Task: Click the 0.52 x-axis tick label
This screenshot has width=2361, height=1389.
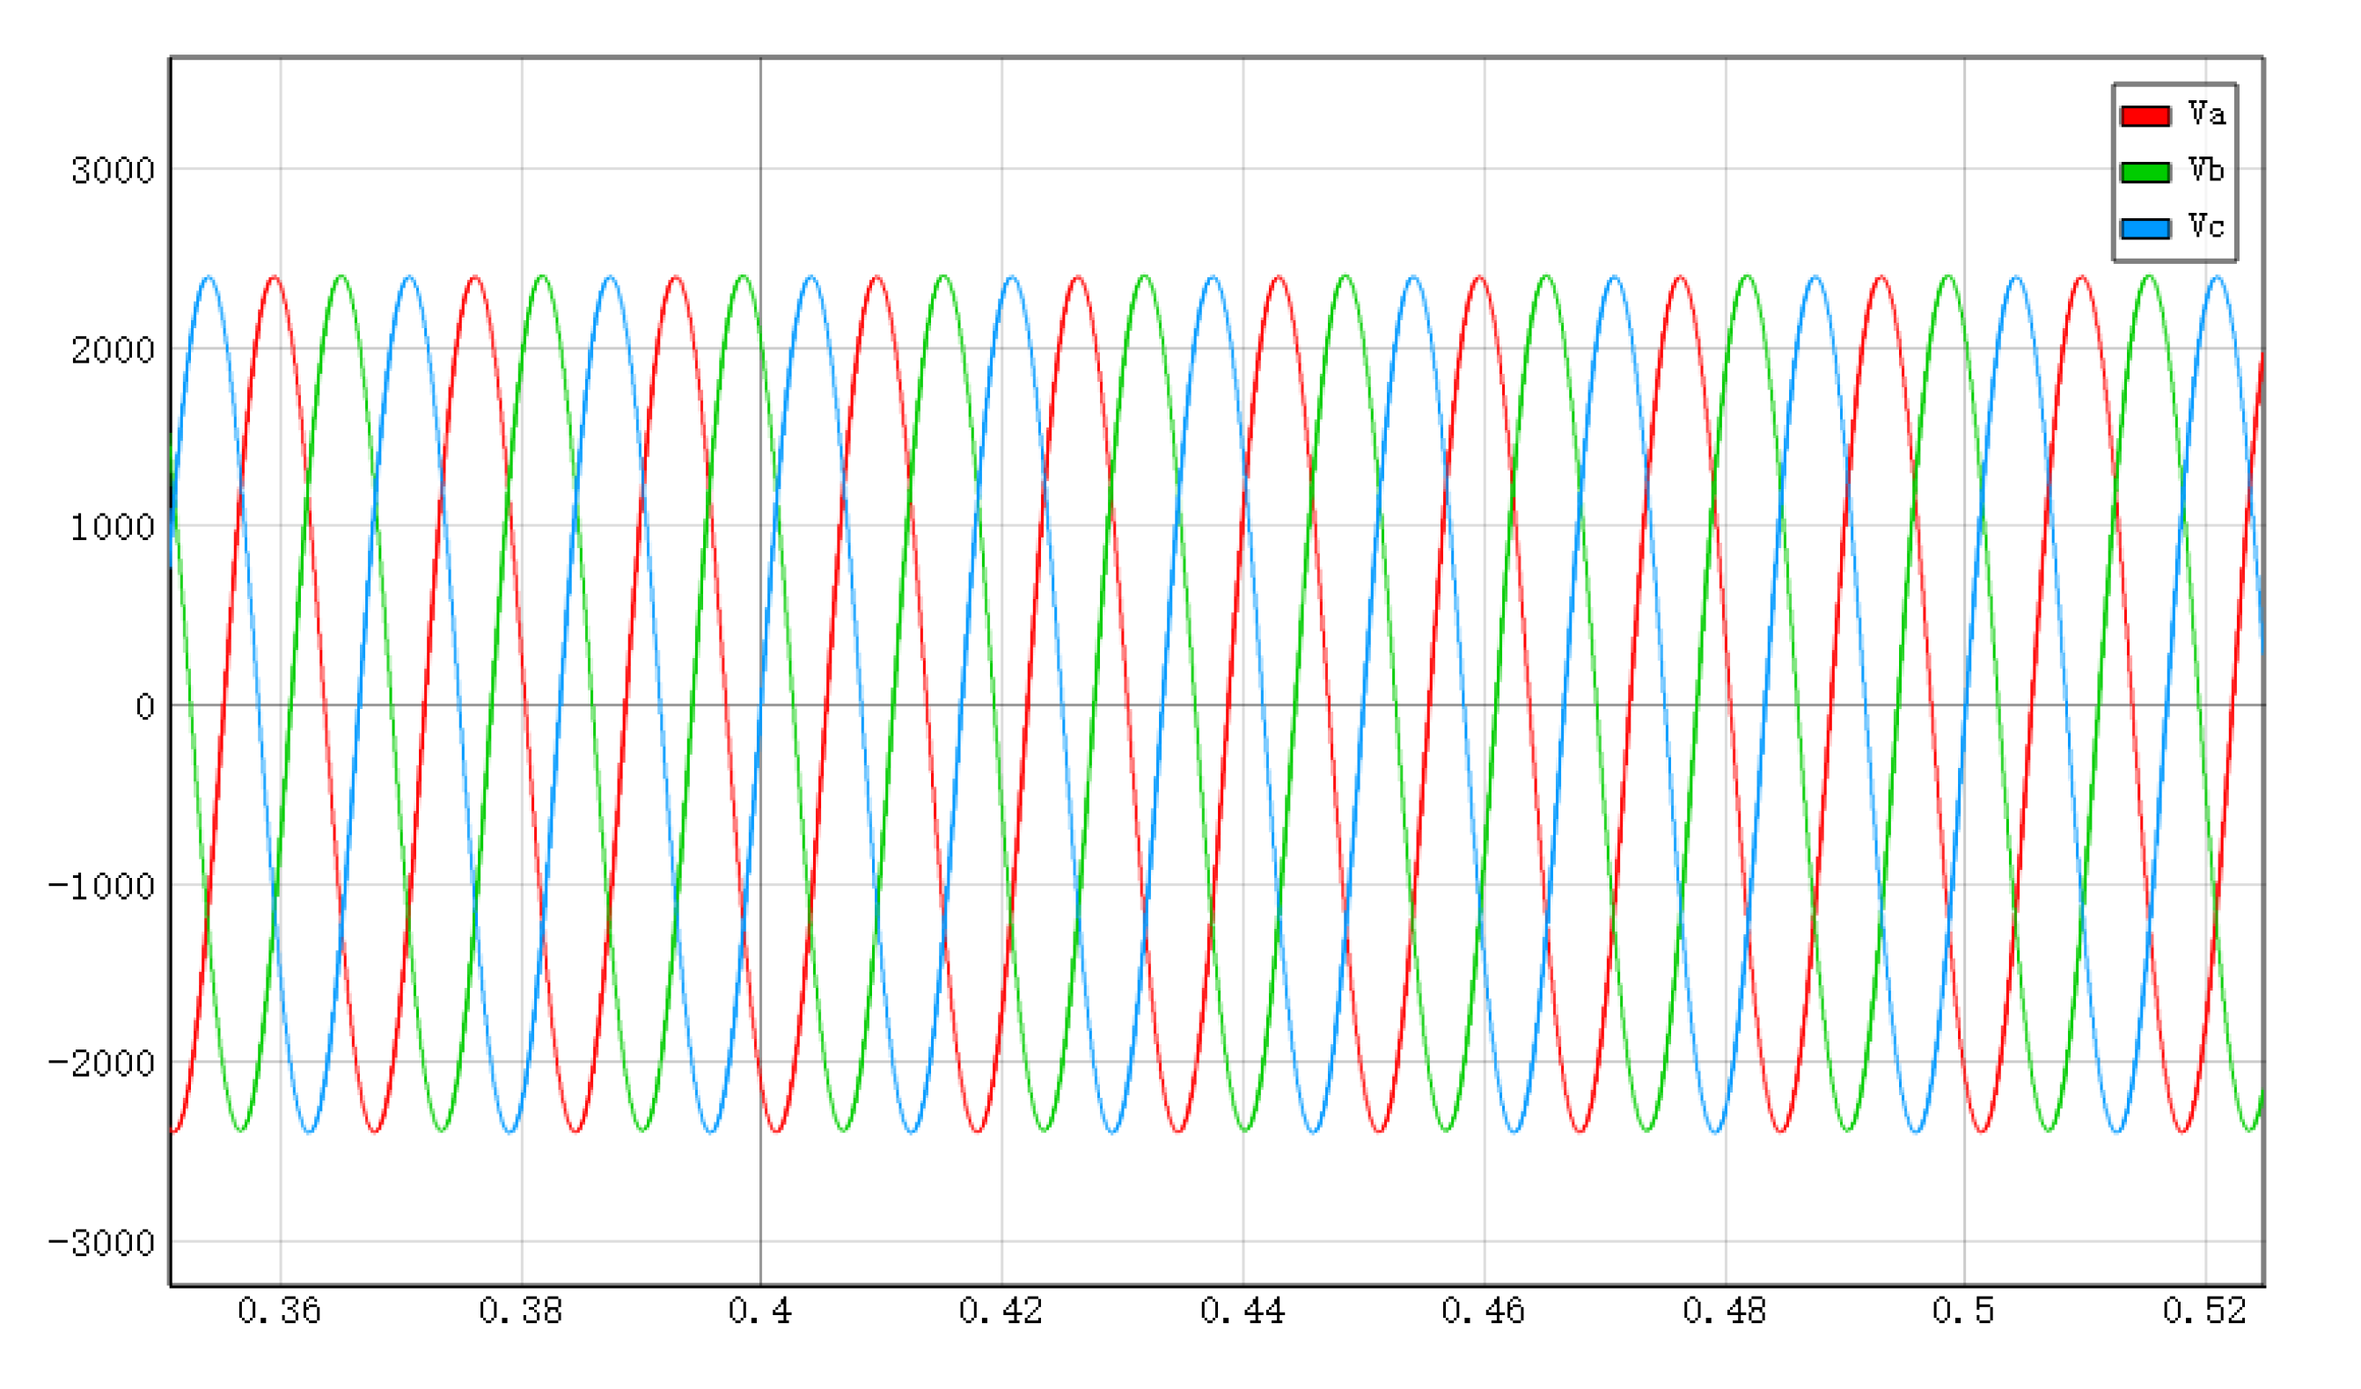Action: click(2204, 1312)
